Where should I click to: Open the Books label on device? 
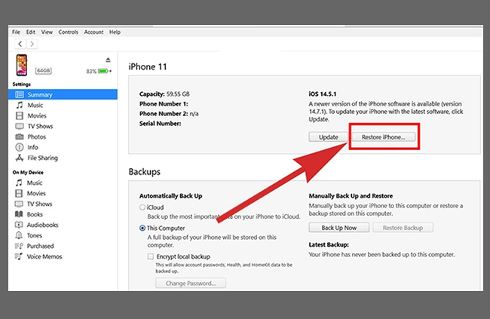35,214
